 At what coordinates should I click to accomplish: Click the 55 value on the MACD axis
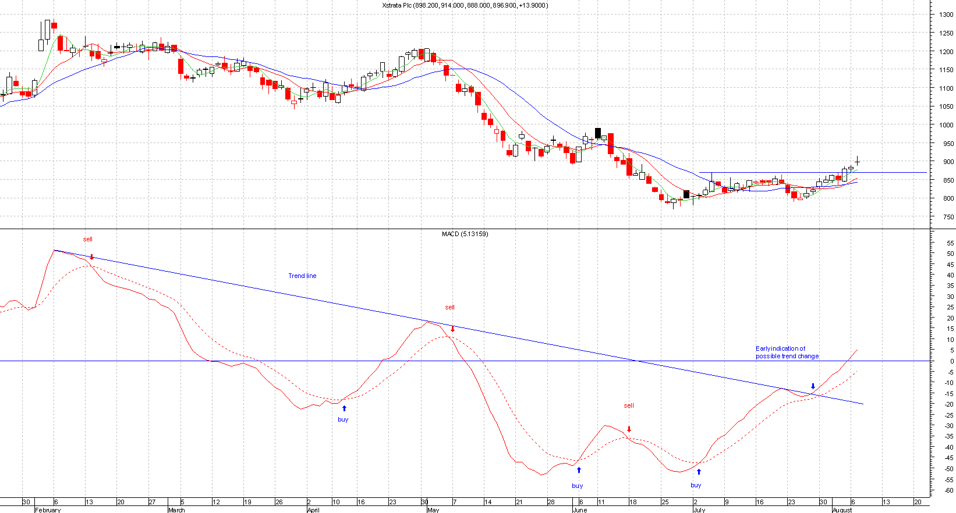pos(950,243)
